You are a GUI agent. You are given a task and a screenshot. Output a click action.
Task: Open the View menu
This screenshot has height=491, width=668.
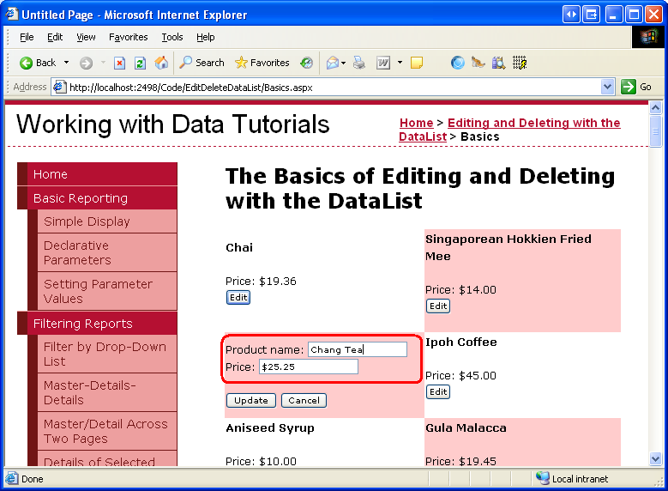click(x=86, y=37)
